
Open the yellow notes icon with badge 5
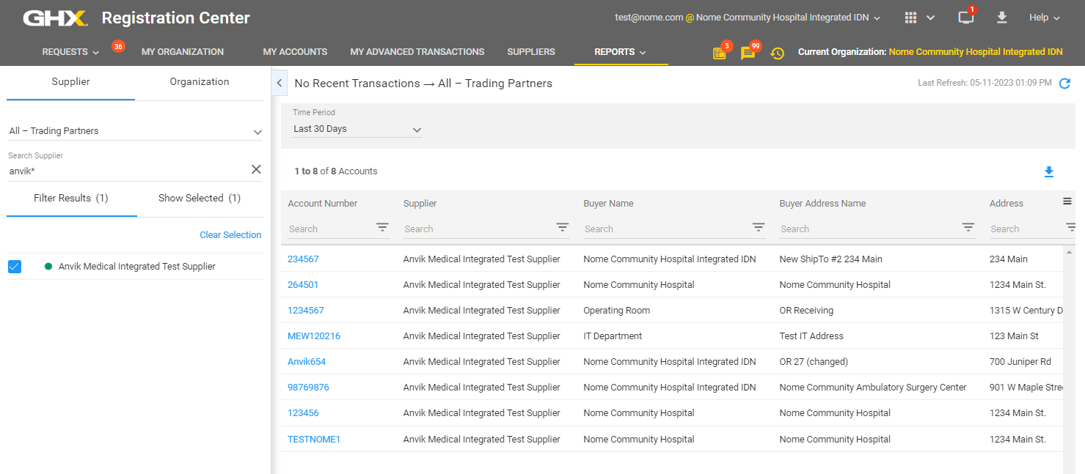[720, 53]
